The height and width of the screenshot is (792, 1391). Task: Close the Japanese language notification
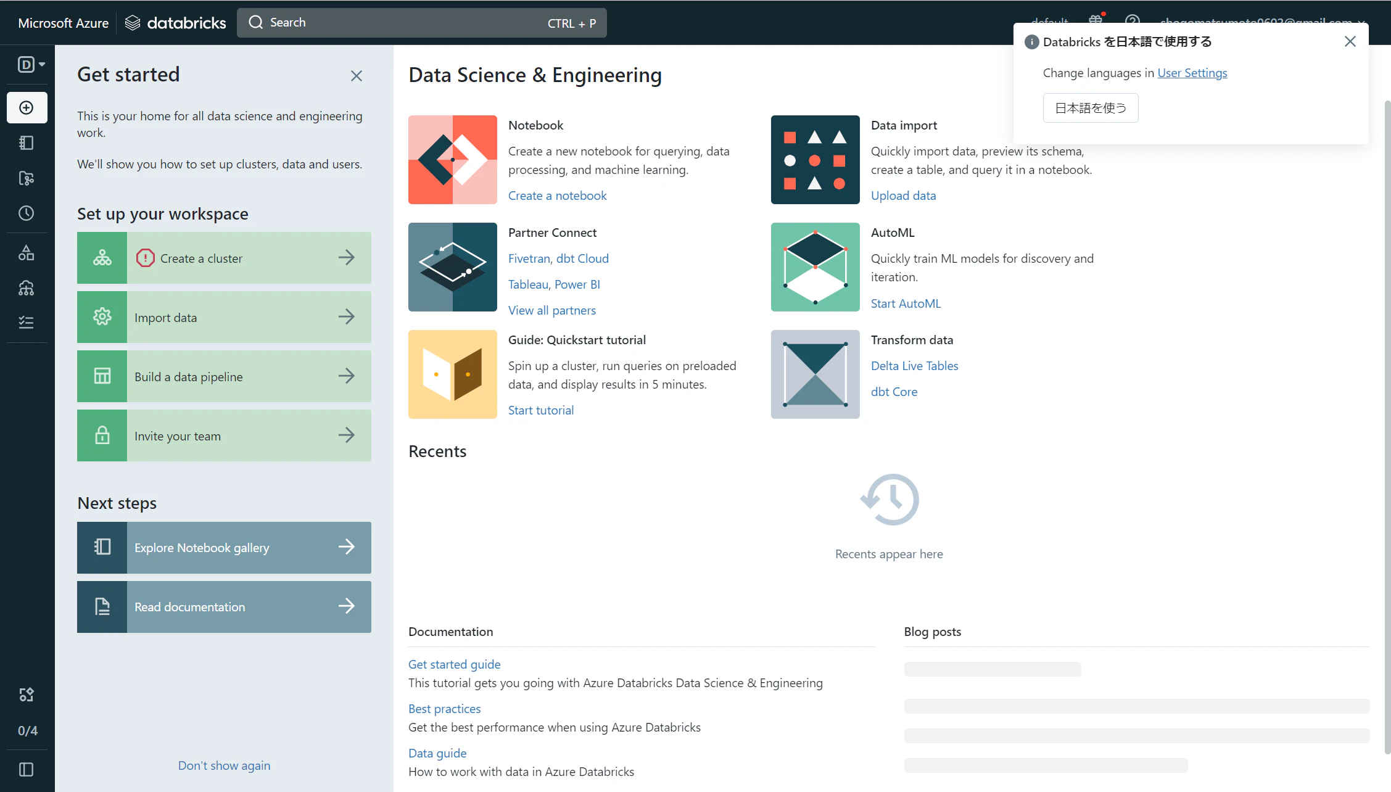1350,41
